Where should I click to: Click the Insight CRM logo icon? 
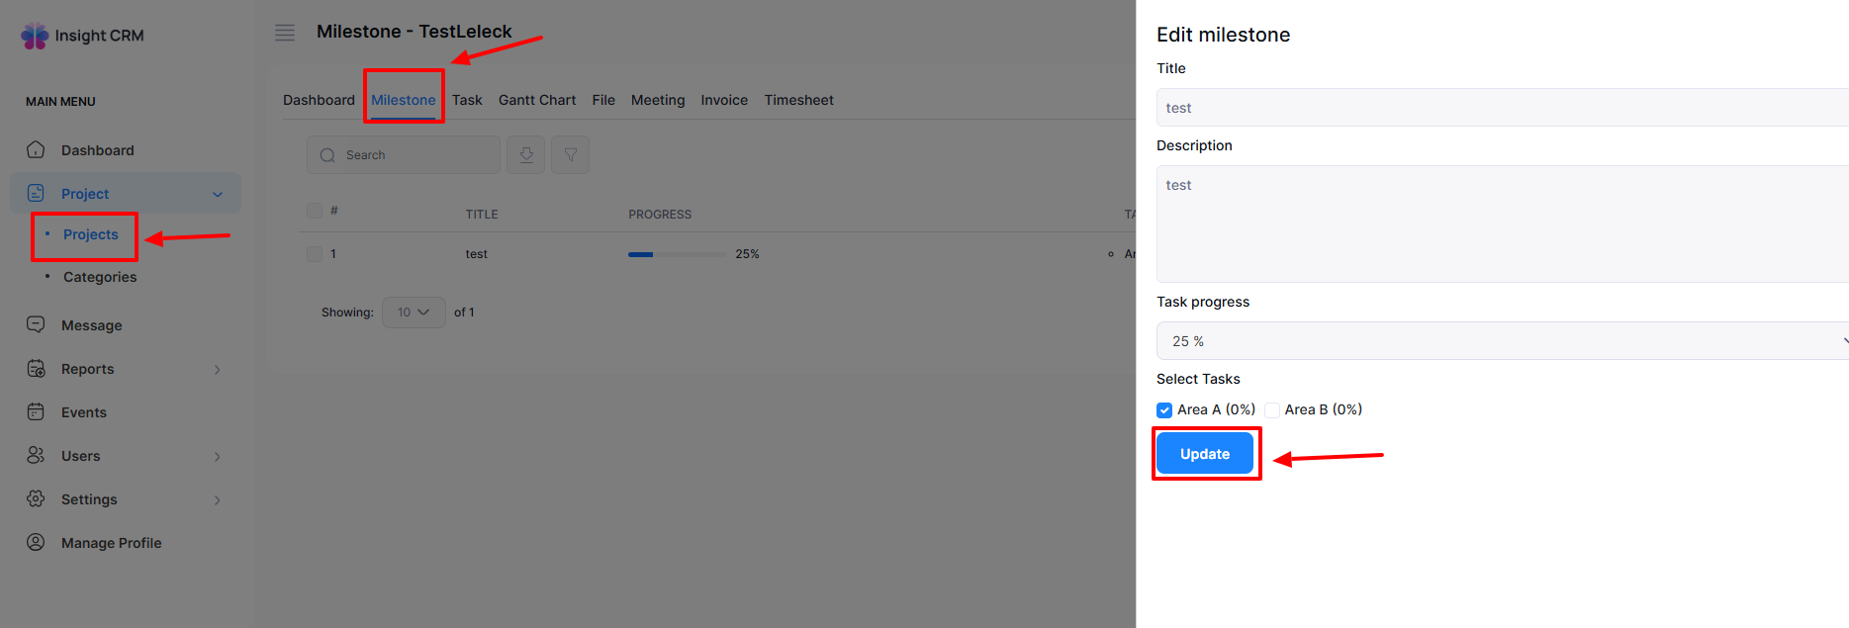(x=35, y=36)
